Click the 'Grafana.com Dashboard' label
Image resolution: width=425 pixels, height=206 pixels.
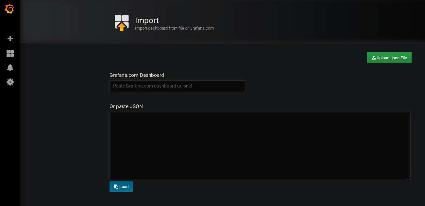[x=137, y=75]
